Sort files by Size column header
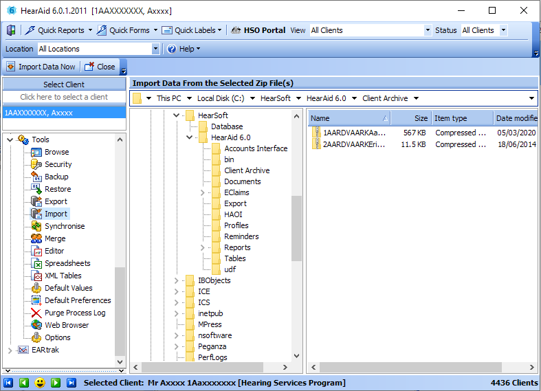This screenshot has width=541, height=391. (x=411, y=118)
